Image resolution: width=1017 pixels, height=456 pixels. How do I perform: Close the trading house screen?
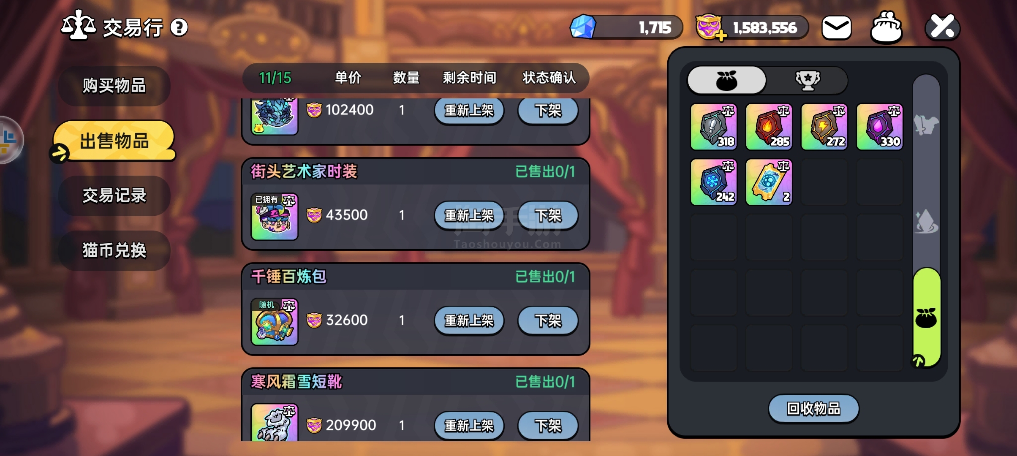coord(943,27)
